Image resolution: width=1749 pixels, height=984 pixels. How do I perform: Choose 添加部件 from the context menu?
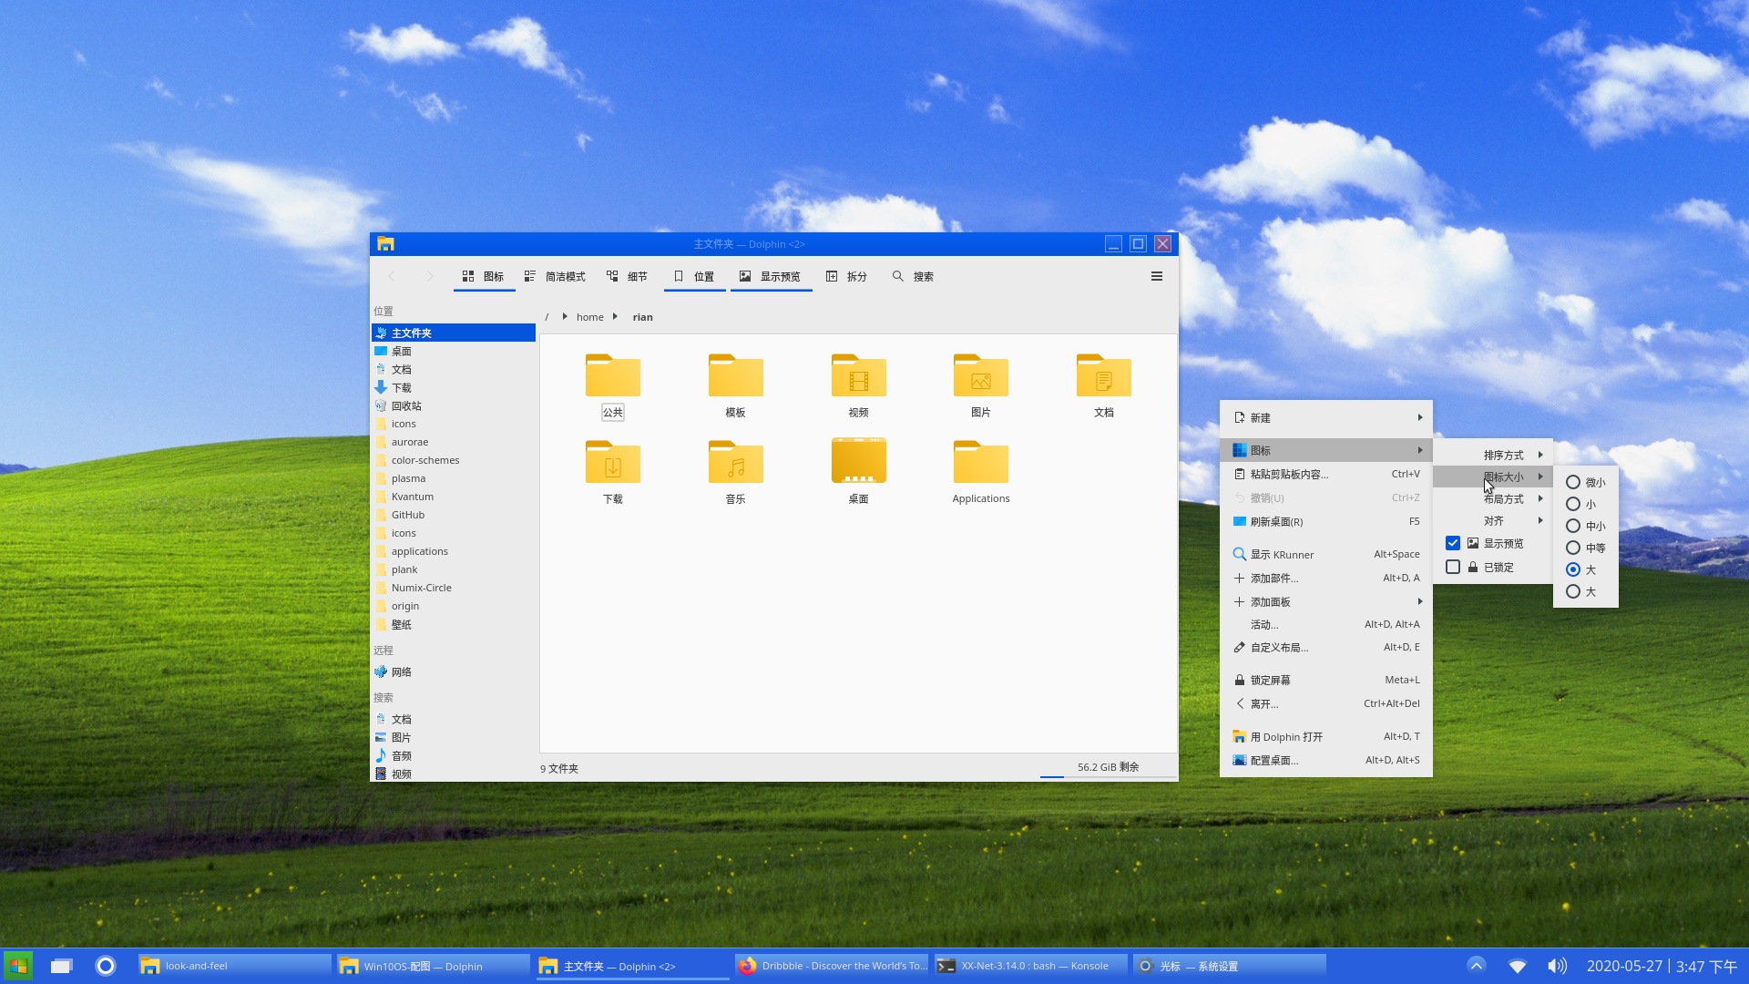click(1326, 578)
